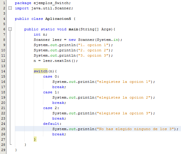Click 'default:' label
This screenshot has width=181, height=154.
[52, 124]
